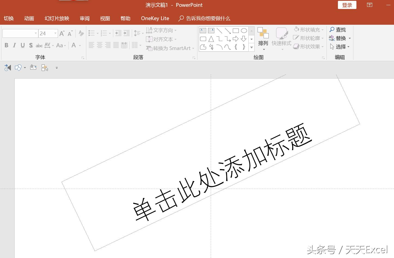Select the Text Box shape tool
The image size is (394, 258).
click(203, 30)
